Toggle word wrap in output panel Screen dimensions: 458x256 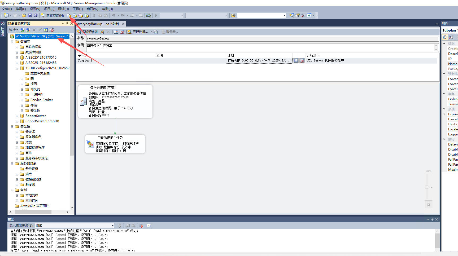(x=149, y=226)
